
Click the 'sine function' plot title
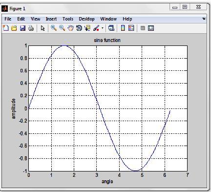107,40
